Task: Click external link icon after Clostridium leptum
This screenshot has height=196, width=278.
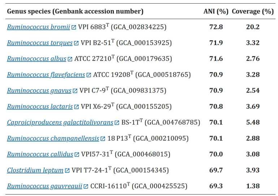Action: pos(67,170)
